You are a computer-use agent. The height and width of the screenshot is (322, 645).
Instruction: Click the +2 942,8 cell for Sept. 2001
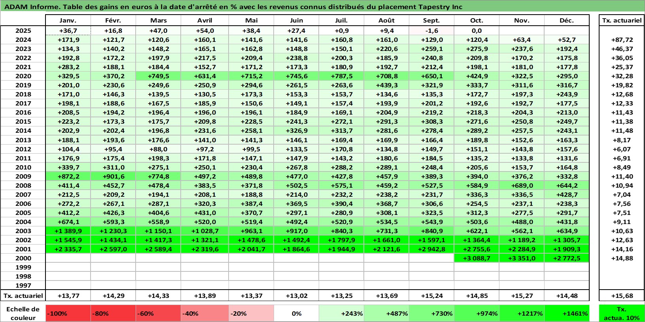(431, 249)
